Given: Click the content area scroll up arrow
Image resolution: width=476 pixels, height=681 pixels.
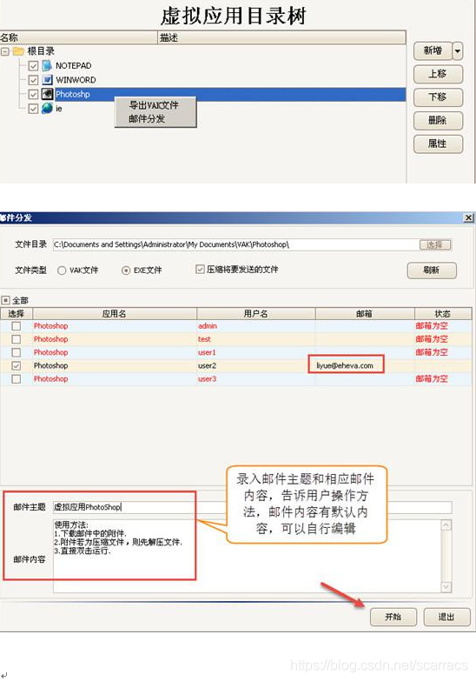Looking at the screenshot, I should [x=446, y=525].
